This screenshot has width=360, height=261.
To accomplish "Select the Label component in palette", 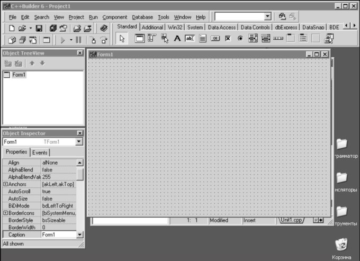I will coord(177,38).
